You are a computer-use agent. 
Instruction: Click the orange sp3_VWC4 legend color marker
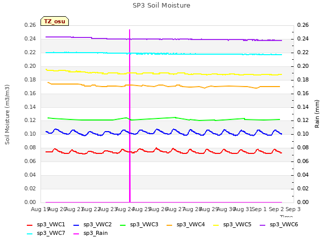170,225
